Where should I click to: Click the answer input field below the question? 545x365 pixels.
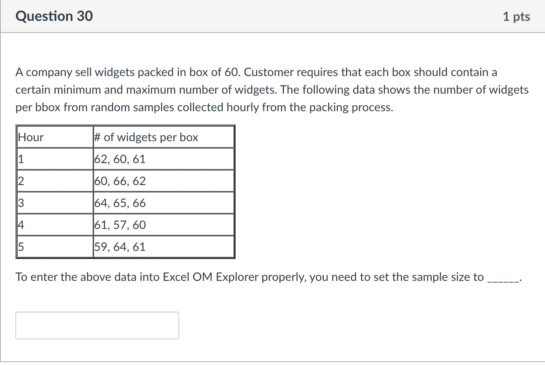[97, 325]
